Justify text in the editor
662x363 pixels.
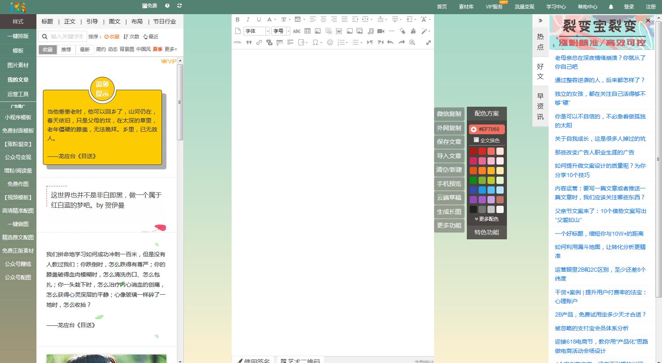coord(345,19)
